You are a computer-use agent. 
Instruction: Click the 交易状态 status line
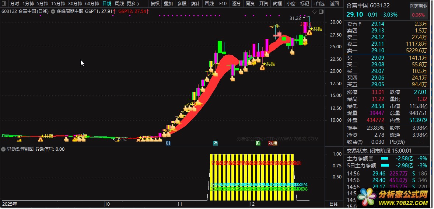tap(379, 151)
